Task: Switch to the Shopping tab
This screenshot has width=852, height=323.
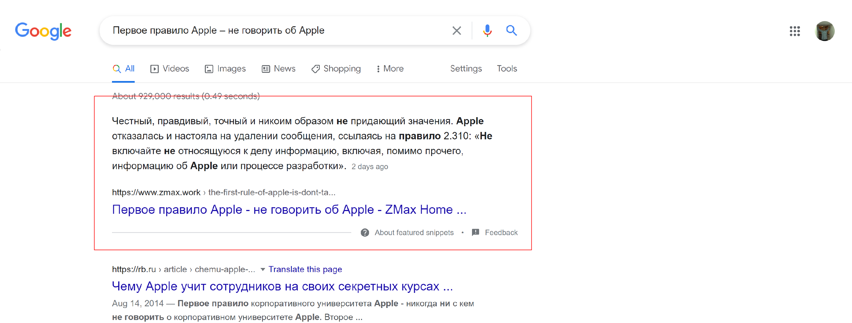Action: [x=336, y=69]
